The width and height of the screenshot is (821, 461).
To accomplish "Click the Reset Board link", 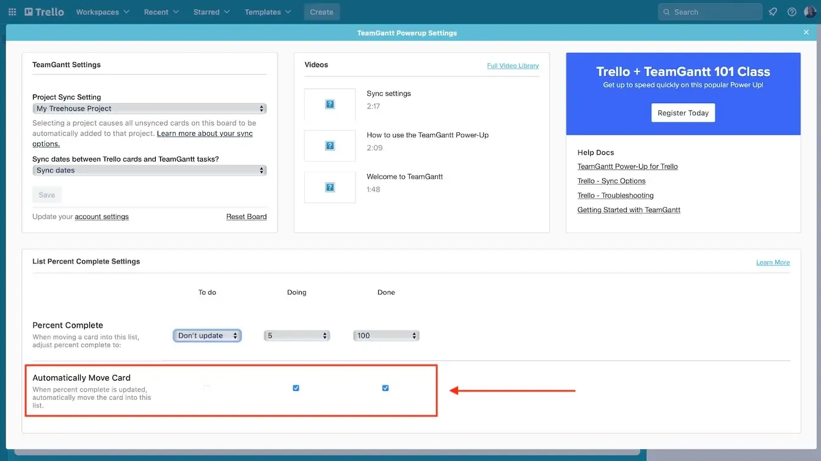I will (246, 216).
